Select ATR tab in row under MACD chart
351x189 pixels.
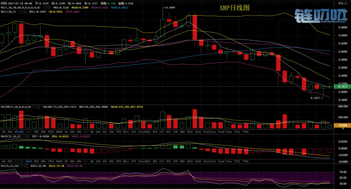[175, 161]
